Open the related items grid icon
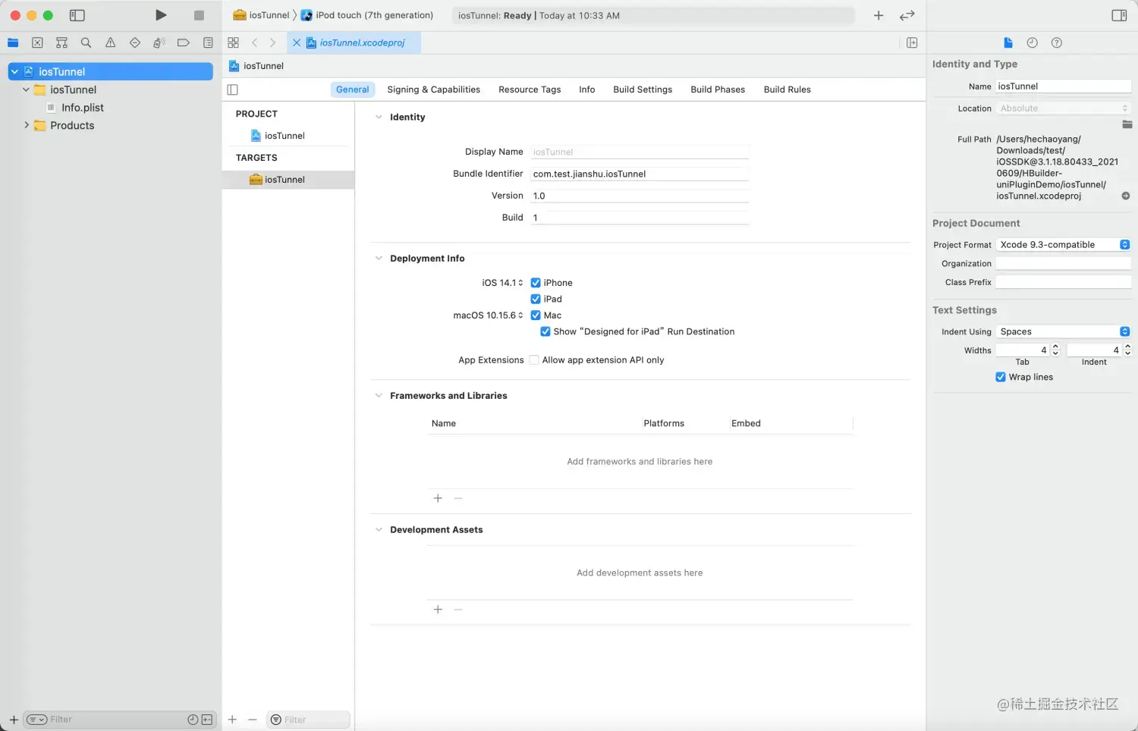 click(x=233, y=42)
